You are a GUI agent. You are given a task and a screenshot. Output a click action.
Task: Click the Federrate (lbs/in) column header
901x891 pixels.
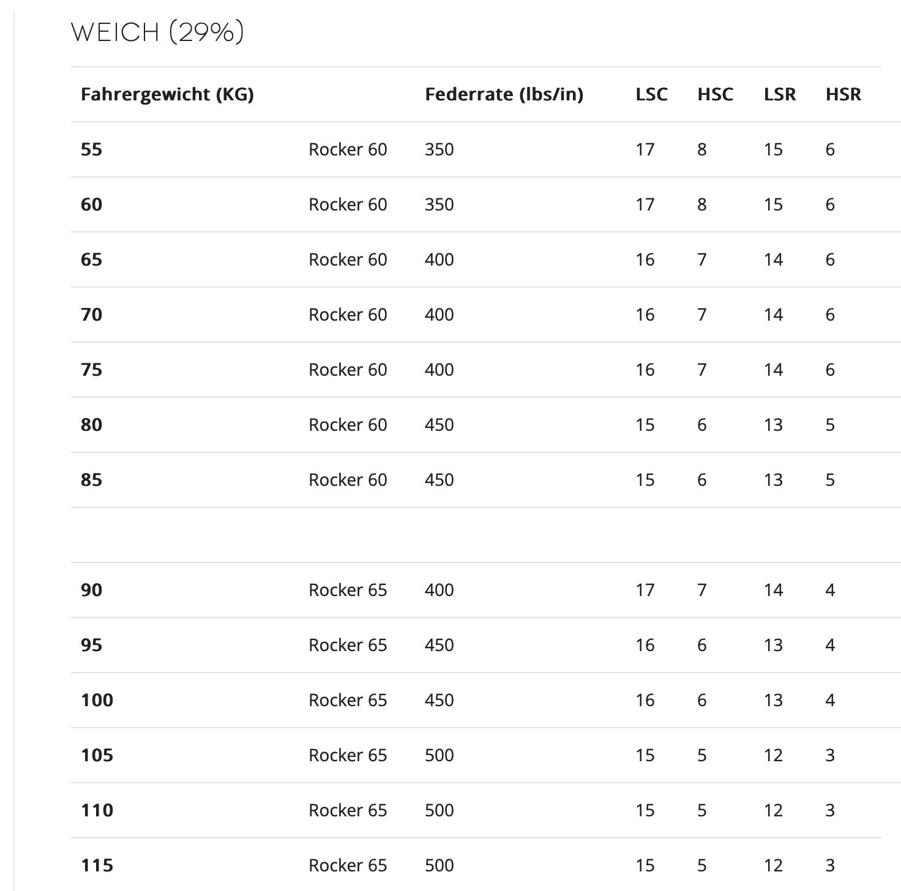pyautogui.click(x=504, y=94)
